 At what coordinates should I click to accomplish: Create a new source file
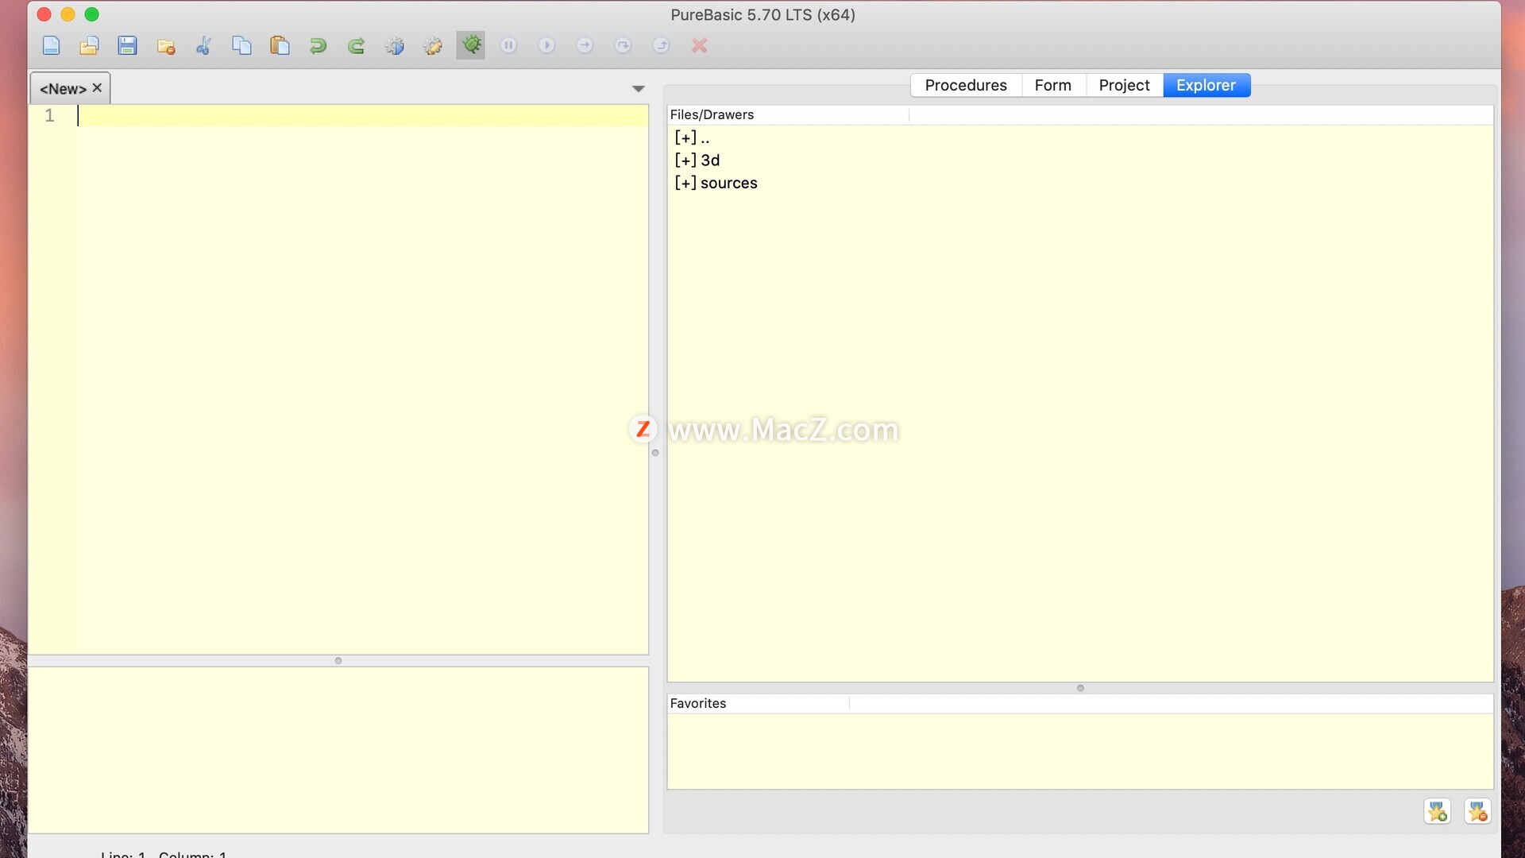51,45
